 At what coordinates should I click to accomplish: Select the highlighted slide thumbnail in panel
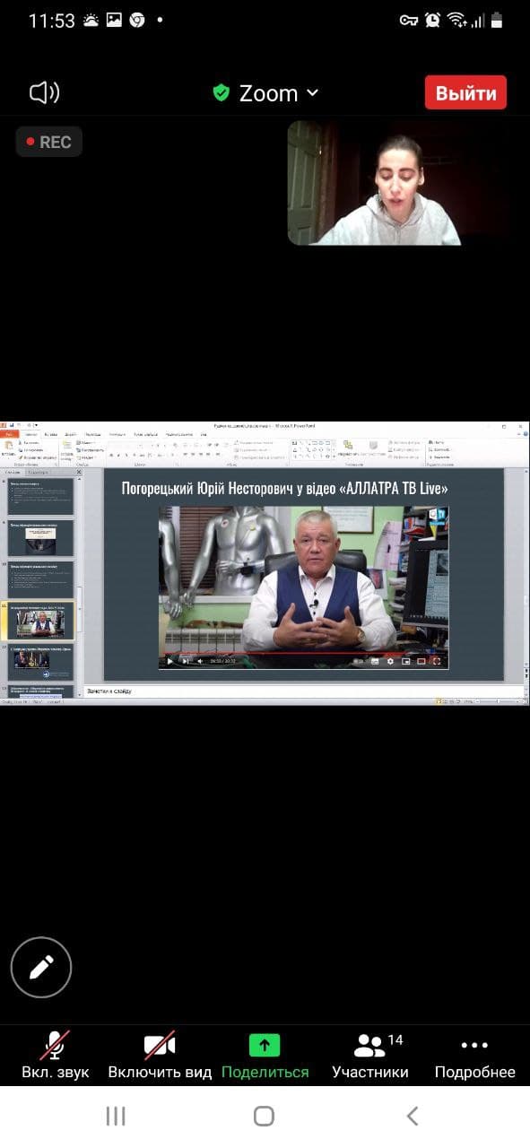tap(41, 619)
